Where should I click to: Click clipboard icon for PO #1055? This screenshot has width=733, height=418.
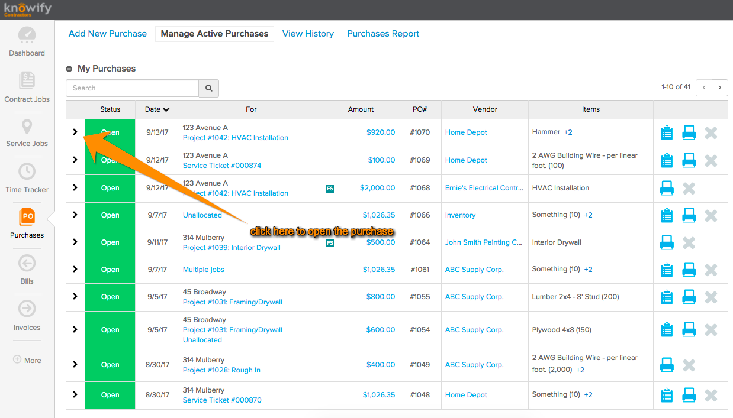point(667,297)
